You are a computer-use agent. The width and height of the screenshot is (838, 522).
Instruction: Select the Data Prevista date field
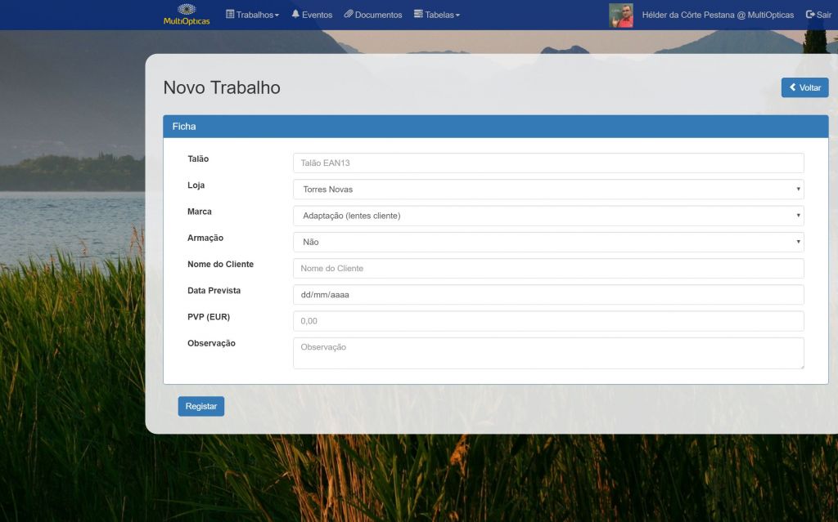[548, 295]
